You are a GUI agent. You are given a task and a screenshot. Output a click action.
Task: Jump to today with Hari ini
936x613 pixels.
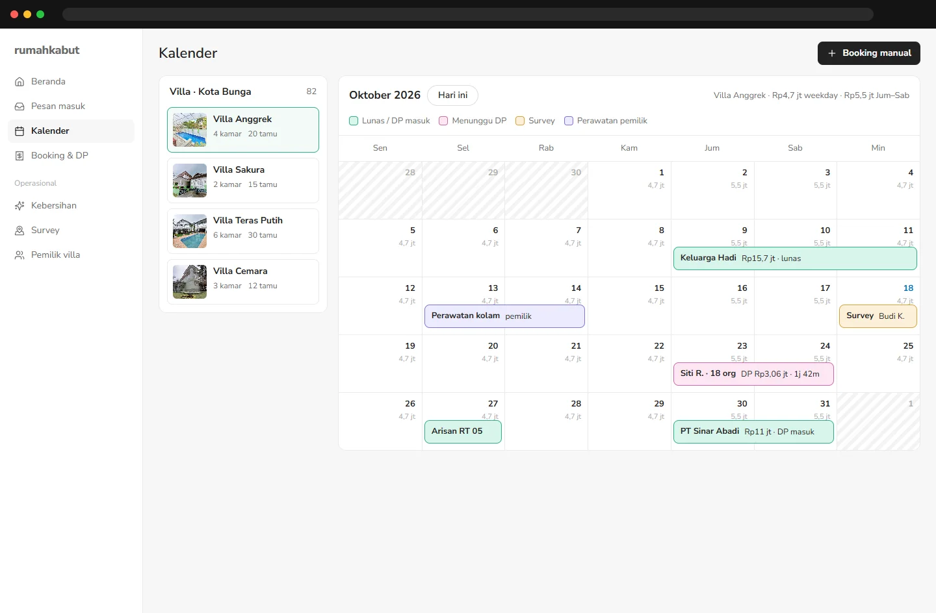pyautogui.click(x=453, y=95)
